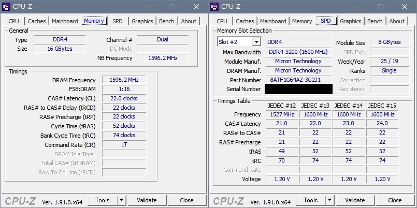Screen dimensions: 417x208
Task: Click the JEDEC #13 CAS# Latency 22.0 cell
Action: coord(315,124)
